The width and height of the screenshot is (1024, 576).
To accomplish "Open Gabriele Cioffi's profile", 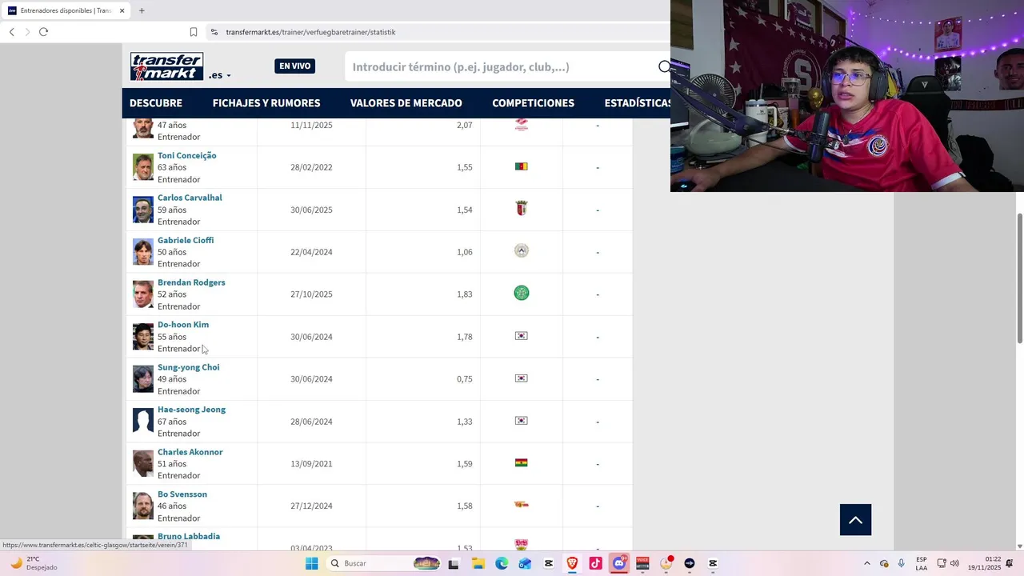I will [186, 240].
